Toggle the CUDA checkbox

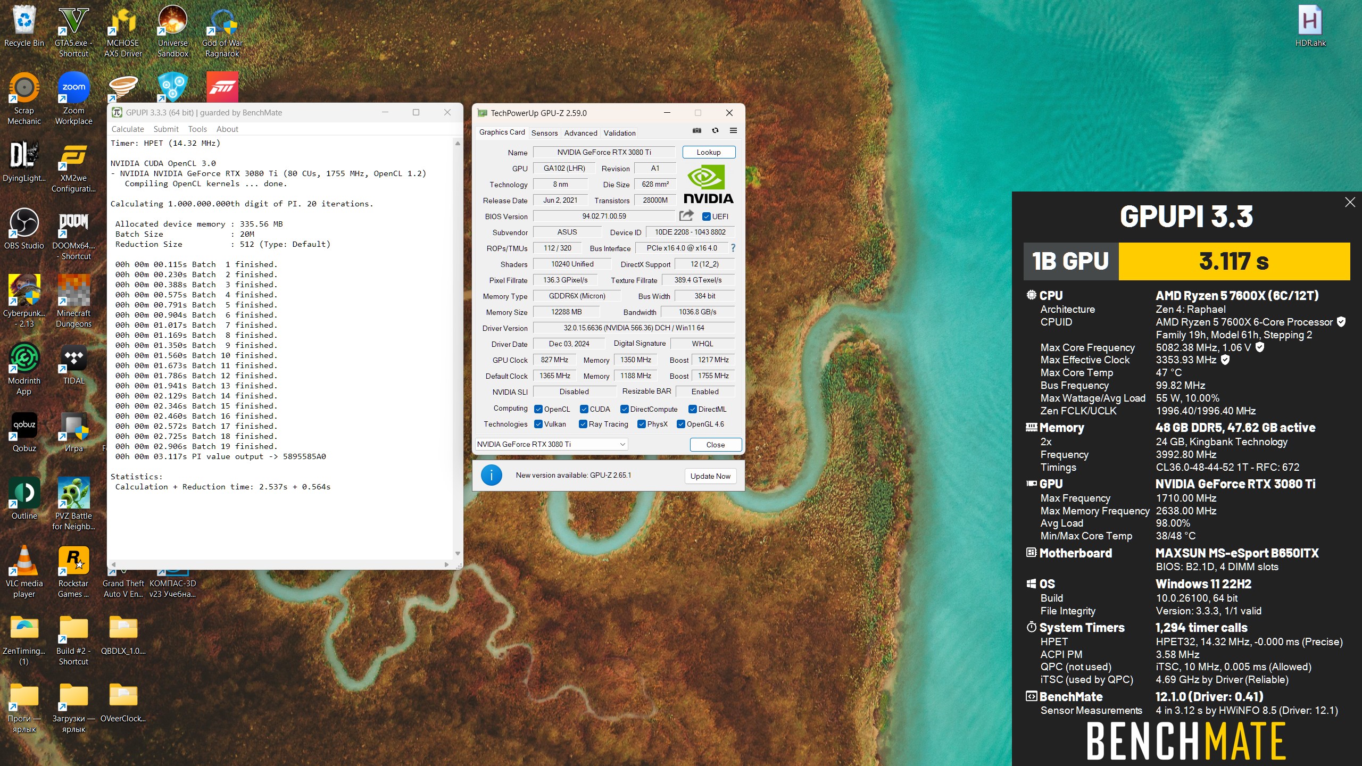pos(584,409)
